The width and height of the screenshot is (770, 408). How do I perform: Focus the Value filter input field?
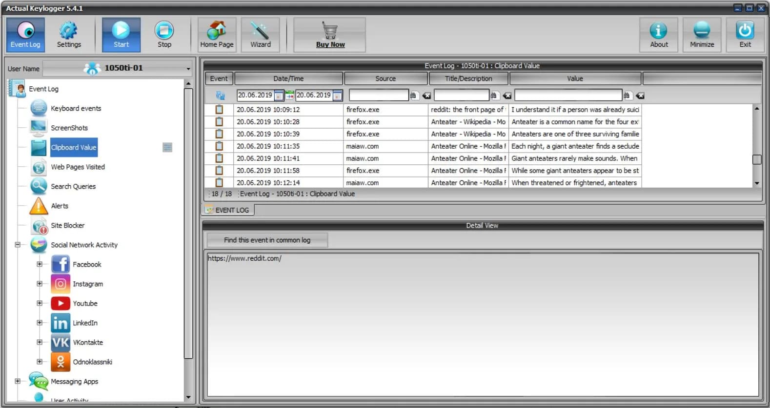coord(568,95)
